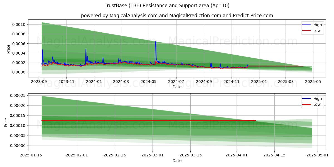The width and height of the screenshot is (334, 167).
Task: Click the bottom chart 'Date' x-axis label
Action: click(177, 161)
